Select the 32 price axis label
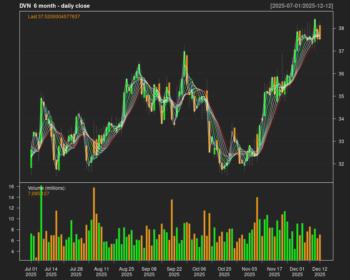Screen dimensions: 350x280 tap(341, 164)
